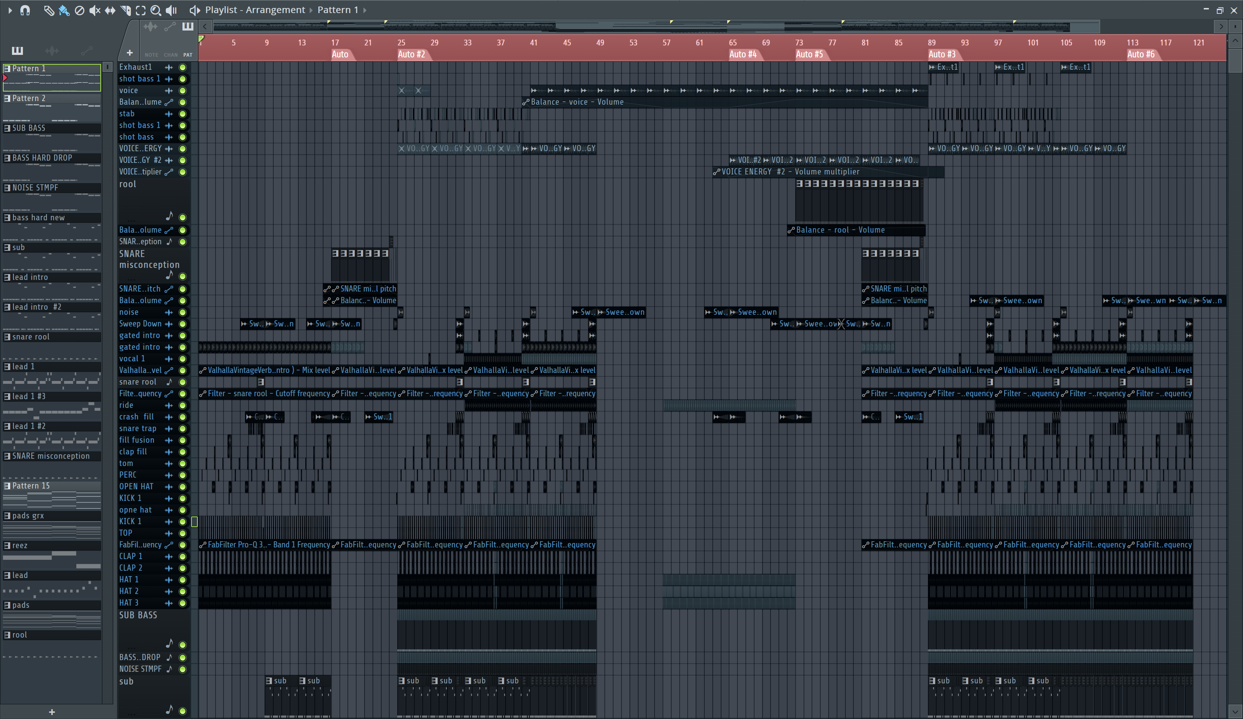Mute the stab track
1243x719 pixels.
click(x=182, y=113)
